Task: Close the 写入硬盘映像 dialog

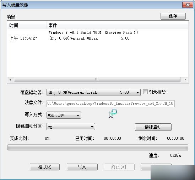Action: click(188, 5)
